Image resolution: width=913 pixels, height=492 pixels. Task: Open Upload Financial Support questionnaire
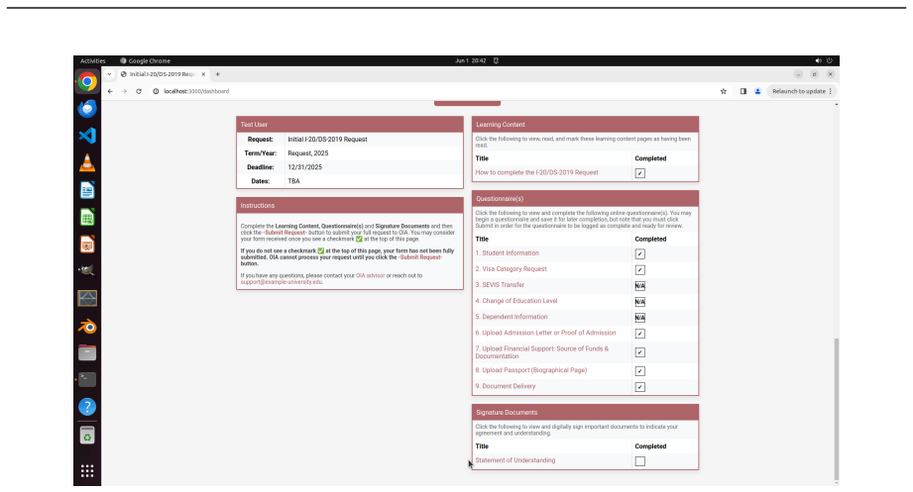pos(541,352)
